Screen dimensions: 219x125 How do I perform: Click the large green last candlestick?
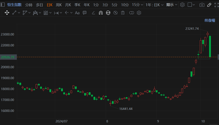click(x=210, y=46)
